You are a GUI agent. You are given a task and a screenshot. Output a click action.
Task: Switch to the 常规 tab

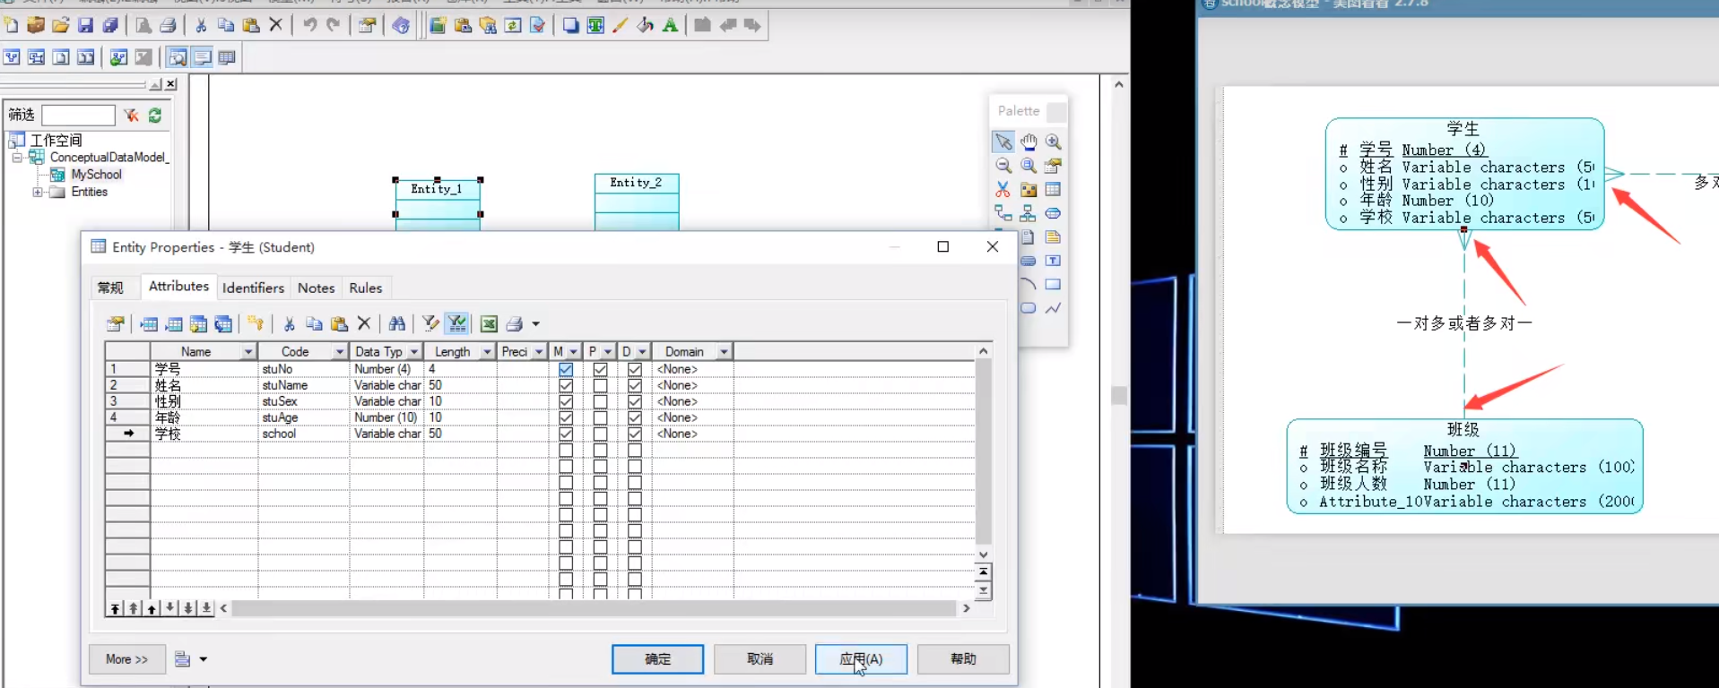(110, 288)
